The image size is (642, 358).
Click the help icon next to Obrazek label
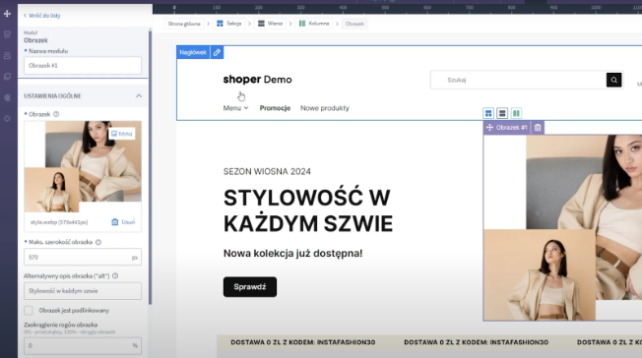point(56,114)
